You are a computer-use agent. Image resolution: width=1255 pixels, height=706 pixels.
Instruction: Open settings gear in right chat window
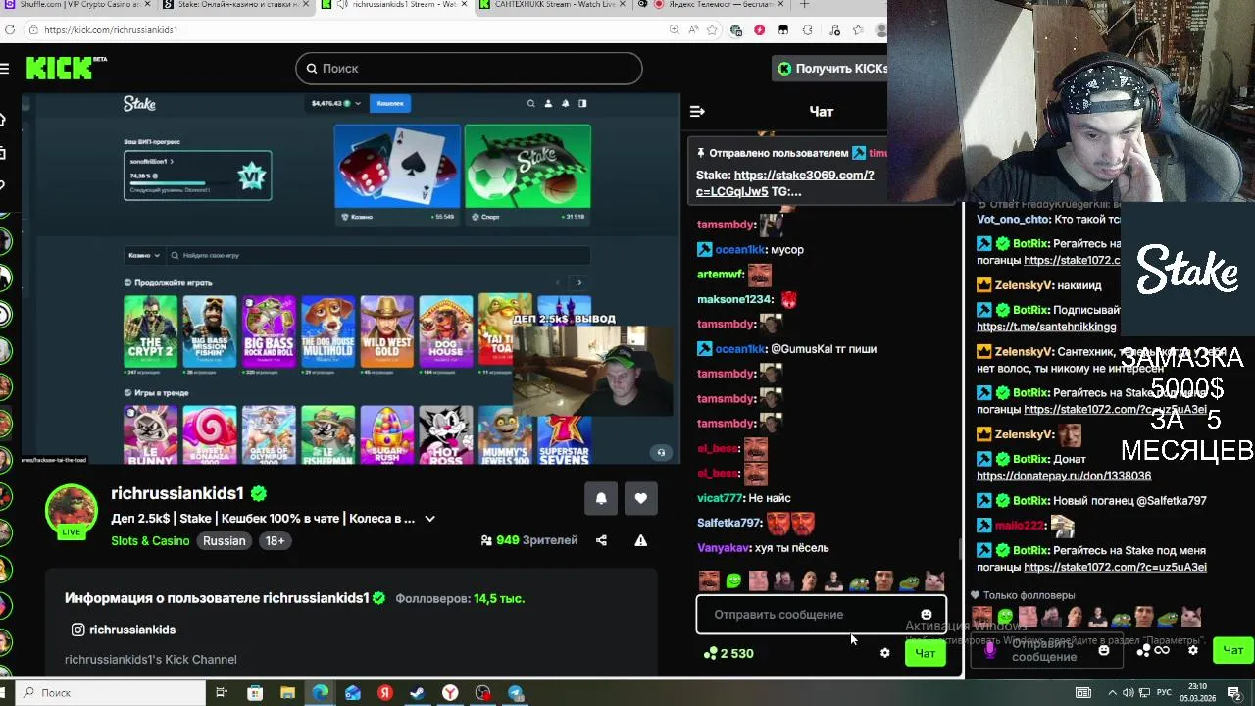[1193, 650]
